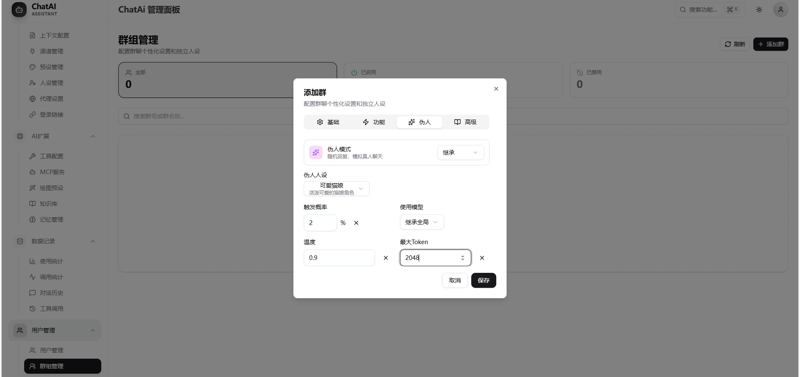The width and height of the screenshot is (800, 377).
Task: Open the 上下文配置 sidebar item
Action: point(54,35)
